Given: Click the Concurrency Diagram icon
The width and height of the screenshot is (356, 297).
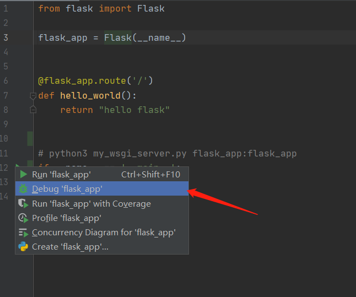Looking at the screenshot, I should (x=23, y=233).
